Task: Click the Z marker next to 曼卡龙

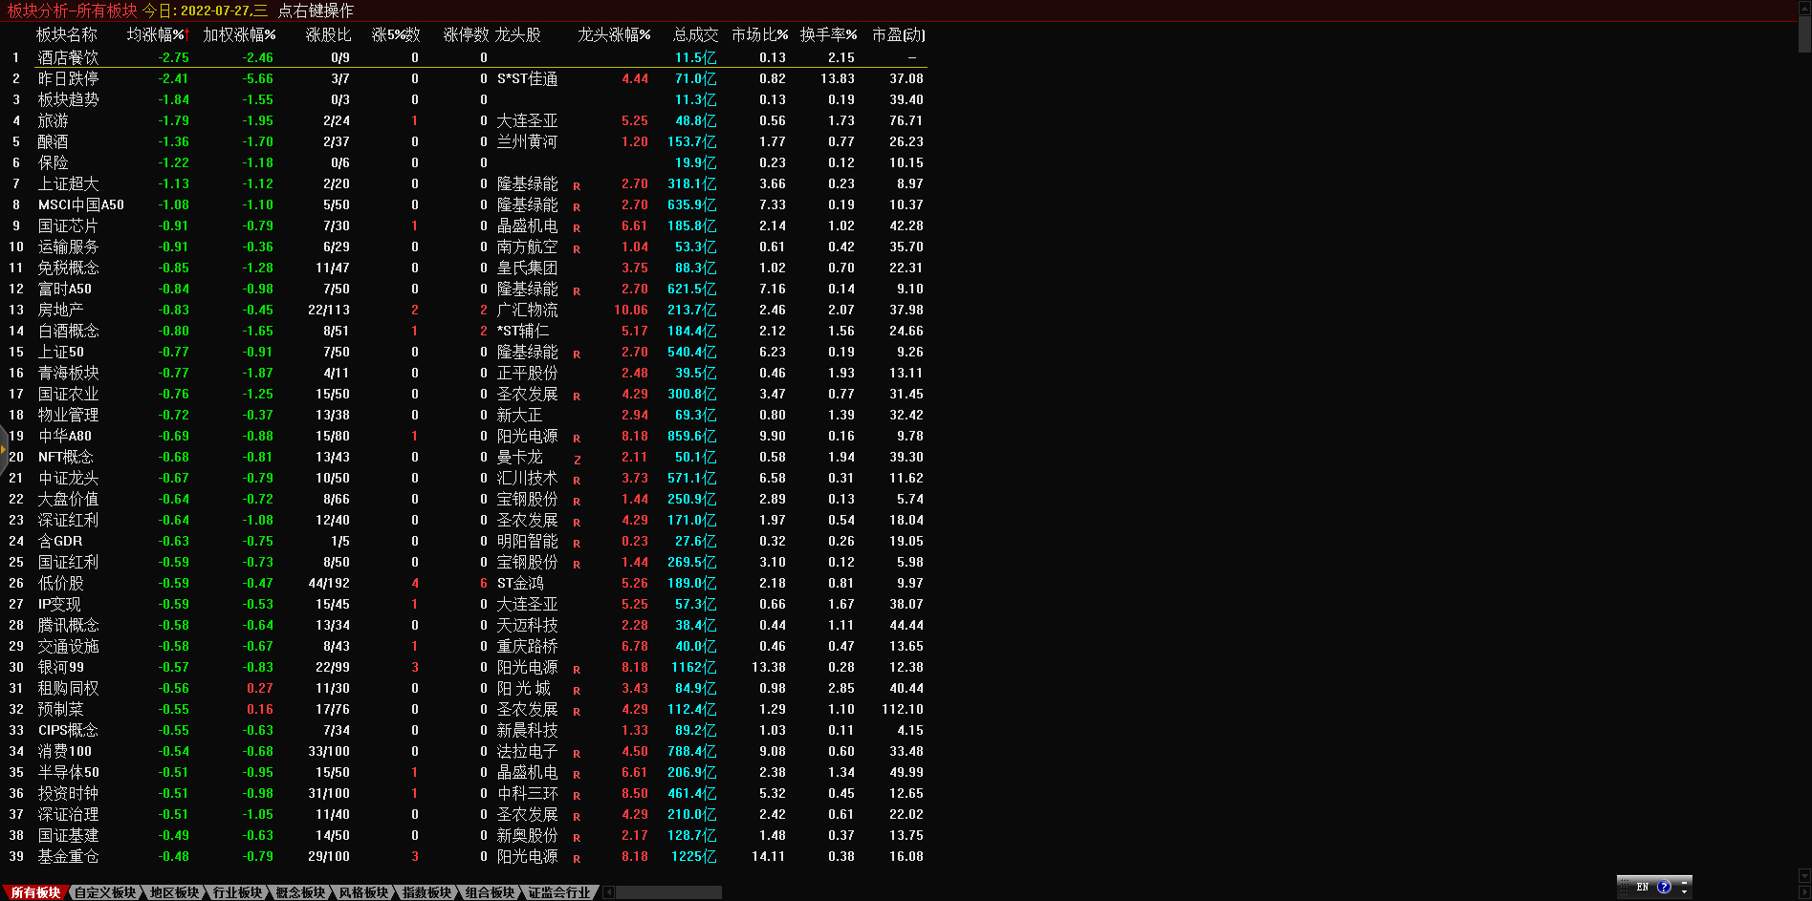Action: [x=577, y=459]
